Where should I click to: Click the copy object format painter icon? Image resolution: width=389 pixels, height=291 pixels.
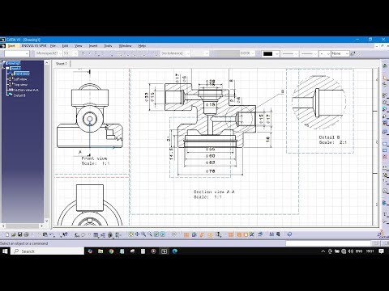[x=353, y=53]
